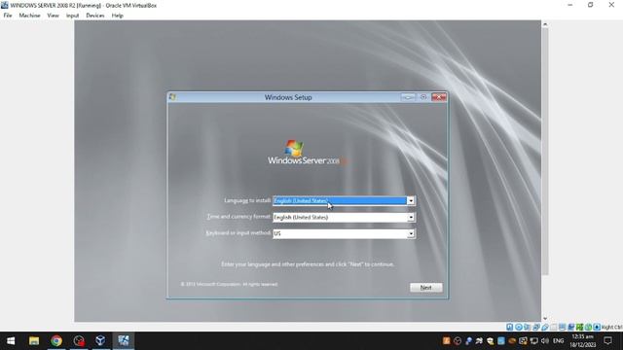Viewport: 623px width, 350px height.
Task: Open the Input menu
Action: 72,16
